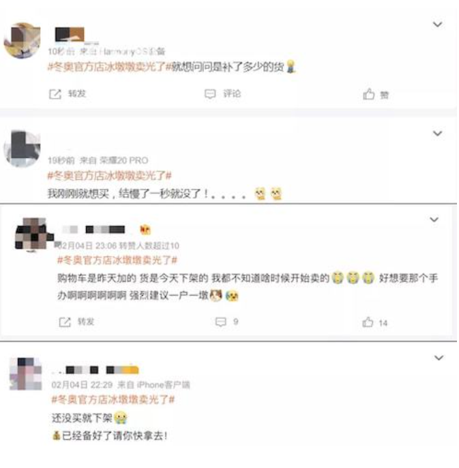Screen dimensions: 459x468
Task: Open the chevron menu on the iPhone客户端 post
Action: point(439,358)
